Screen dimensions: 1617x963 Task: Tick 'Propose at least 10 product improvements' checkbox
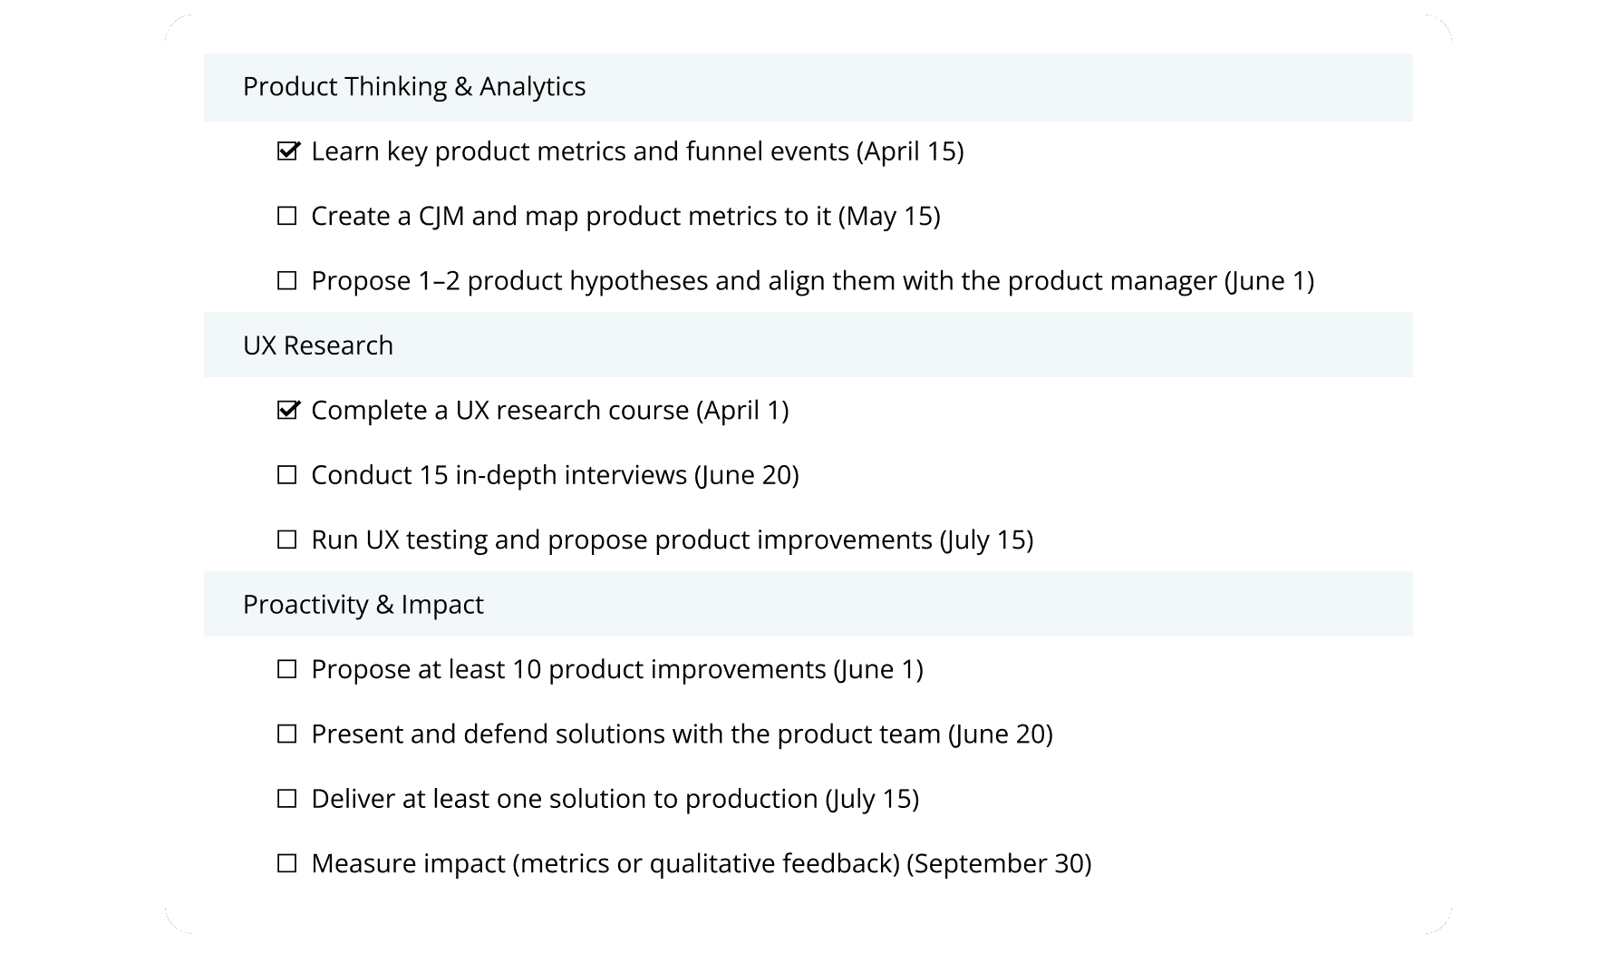click(286, 669)
